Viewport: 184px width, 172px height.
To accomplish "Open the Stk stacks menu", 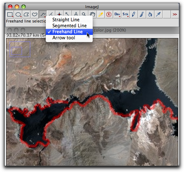I will (x=125, y=14).
